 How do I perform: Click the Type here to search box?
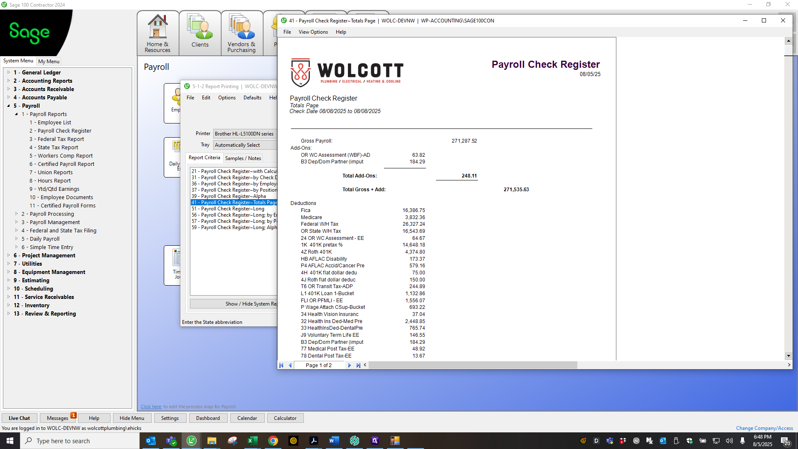pos(80,441)
